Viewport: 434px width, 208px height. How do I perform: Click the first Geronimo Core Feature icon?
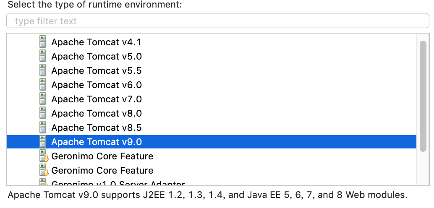(44, 156)
